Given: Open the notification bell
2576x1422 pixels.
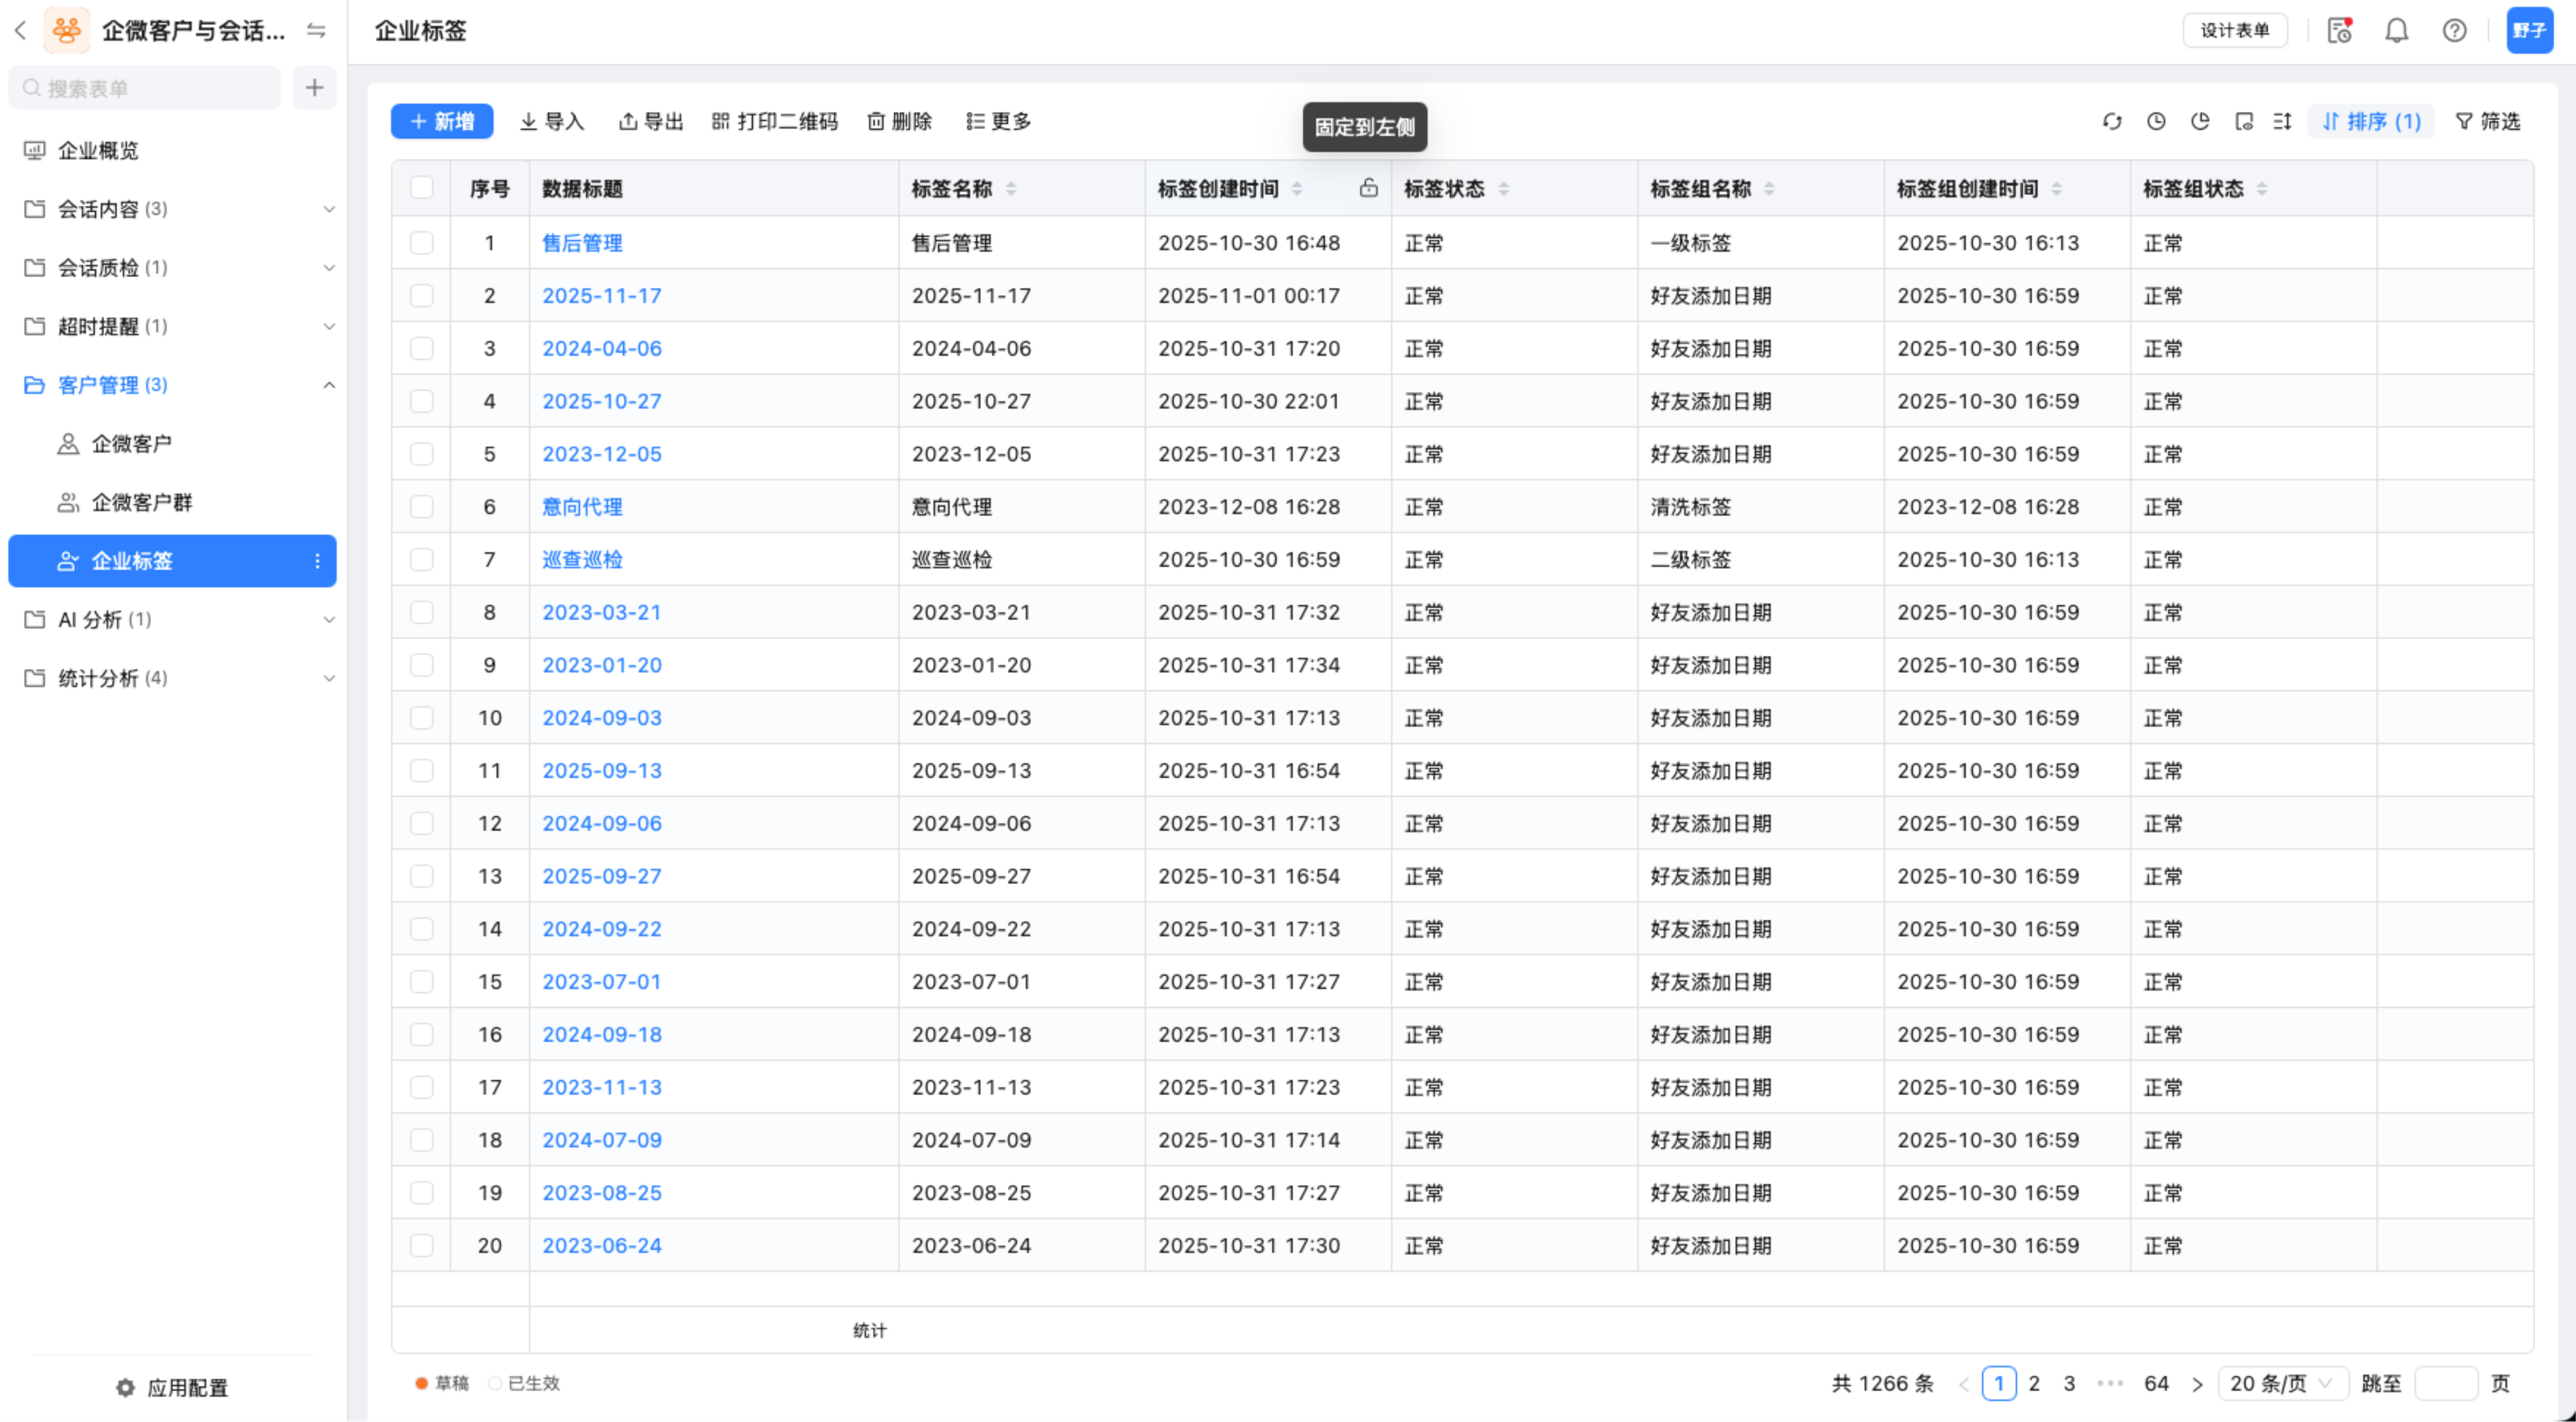Looking at the screenshot, I should tap(2396, 31).
